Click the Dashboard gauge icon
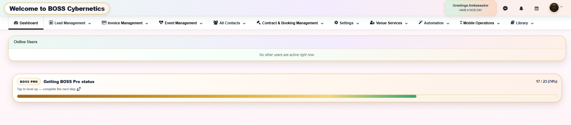 [x=16, y=23]
